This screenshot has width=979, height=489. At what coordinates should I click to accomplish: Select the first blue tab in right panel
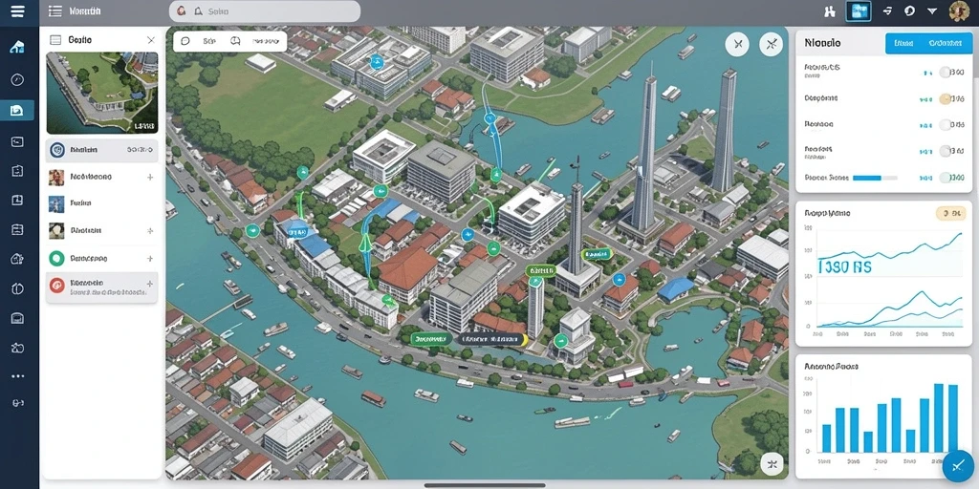pos(903,43)
